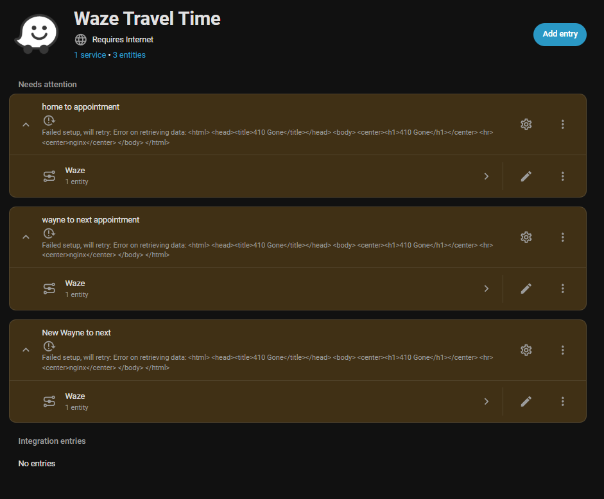Collapse the New Wayne to next entry

(26, 350)
